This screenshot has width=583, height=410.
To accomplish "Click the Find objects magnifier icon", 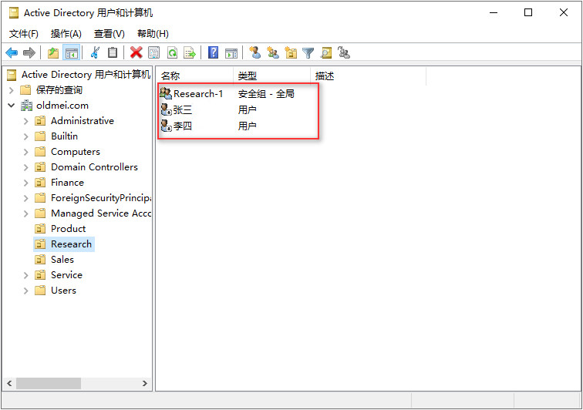I will pyautogui.click(x=326, y=52).
